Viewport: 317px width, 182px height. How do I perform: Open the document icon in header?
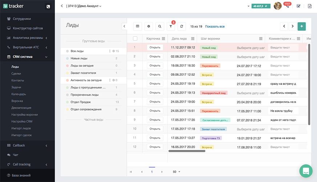(310, 6)
